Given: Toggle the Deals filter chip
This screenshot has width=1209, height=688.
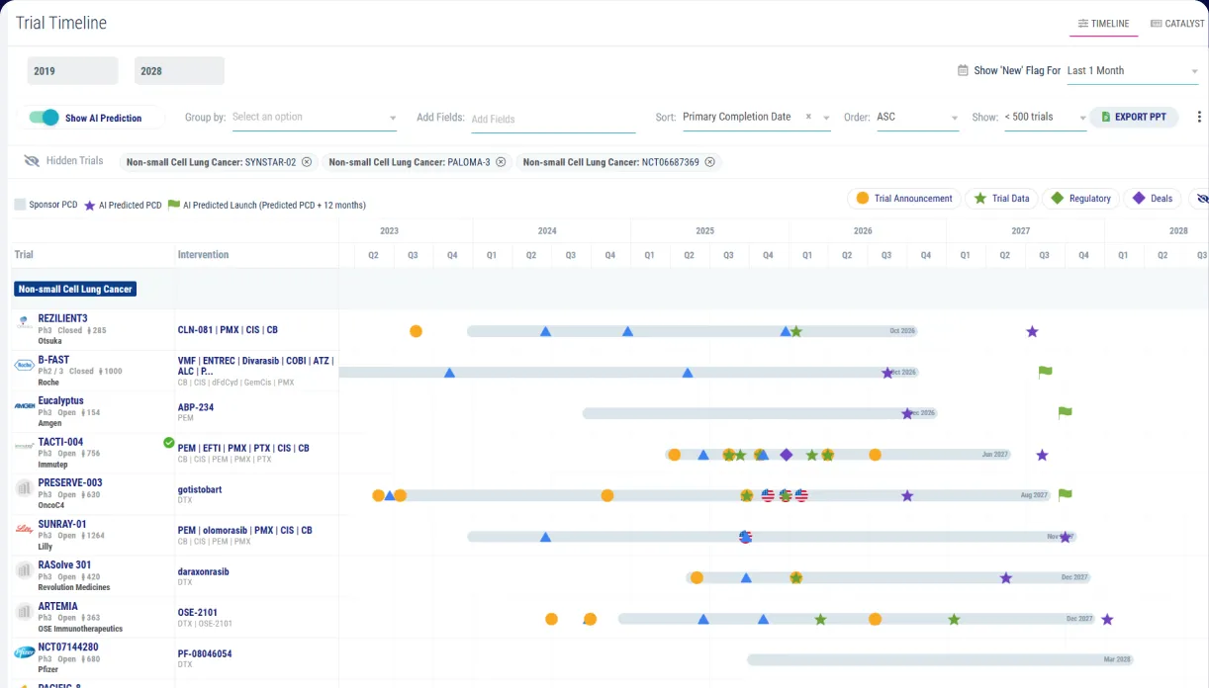Looking at the screenshot, I should click(x=1153, y=199).
